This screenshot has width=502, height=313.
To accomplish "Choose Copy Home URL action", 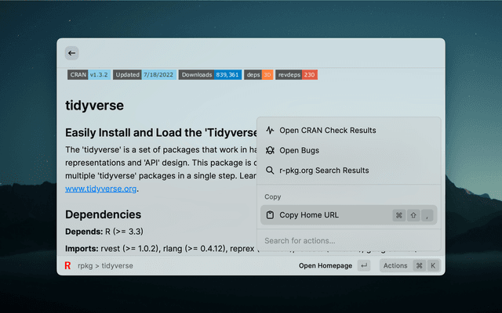I will coord(309,215).
